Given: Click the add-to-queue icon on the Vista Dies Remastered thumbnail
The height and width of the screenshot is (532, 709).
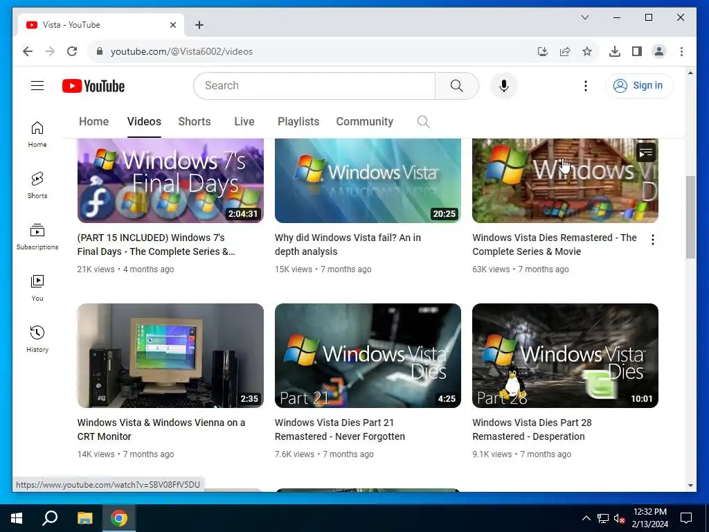Looking at the screenshot, I should 646,152.
